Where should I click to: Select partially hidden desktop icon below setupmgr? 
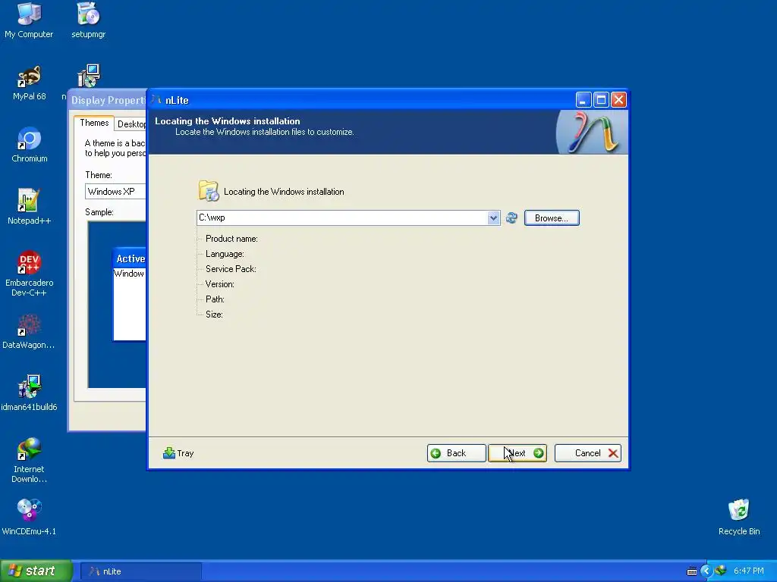point(88,77)
